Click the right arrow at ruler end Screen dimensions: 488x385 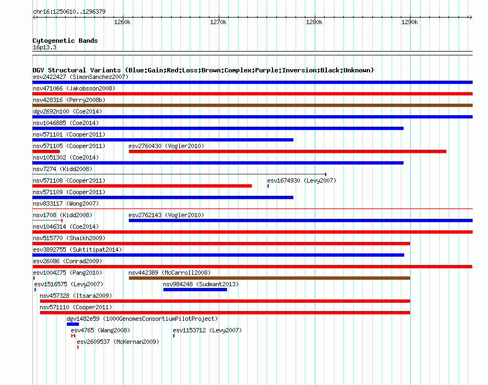click(x=470, y=17)
